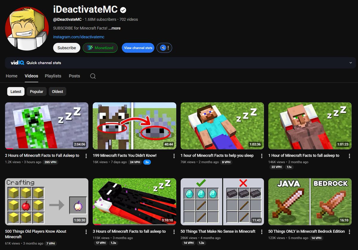The image size is (358, 250).
Task: Click the @iDeactivateMC handle text
Action: point(67,19)
